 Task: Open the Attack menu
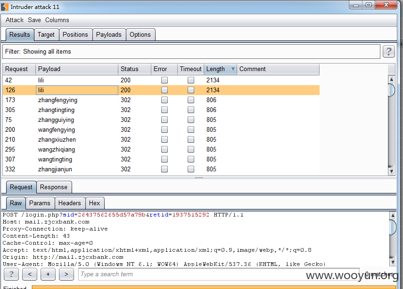(15, 20)
